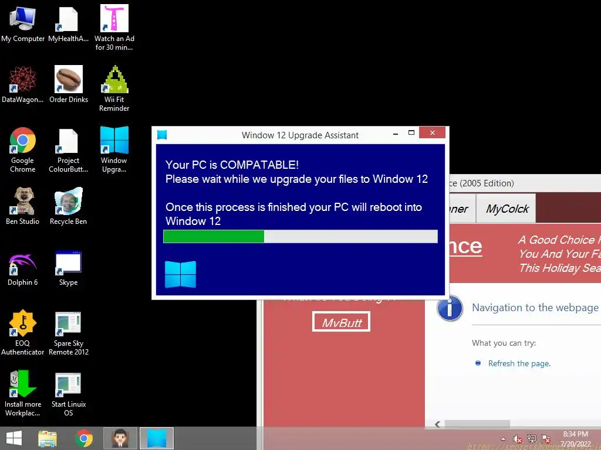The image size is (601, 450).
Task: Open Install more Workplac... shortcut
Action: coord(23,393)
